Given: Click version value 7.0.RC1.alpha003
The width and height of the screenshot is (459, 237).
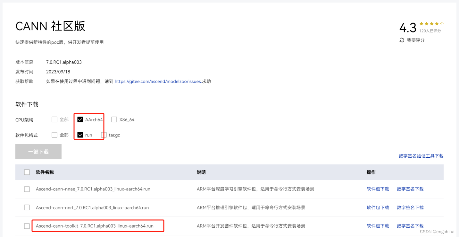Looking at the screenshot, I should [64, 62].
